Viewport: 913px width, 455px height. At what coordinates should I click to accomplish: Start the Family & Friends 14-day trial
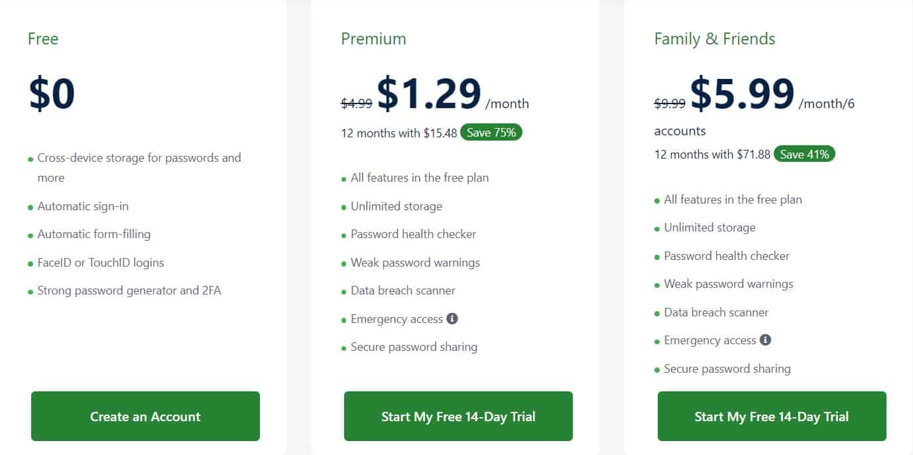click(x=771, y=417)
